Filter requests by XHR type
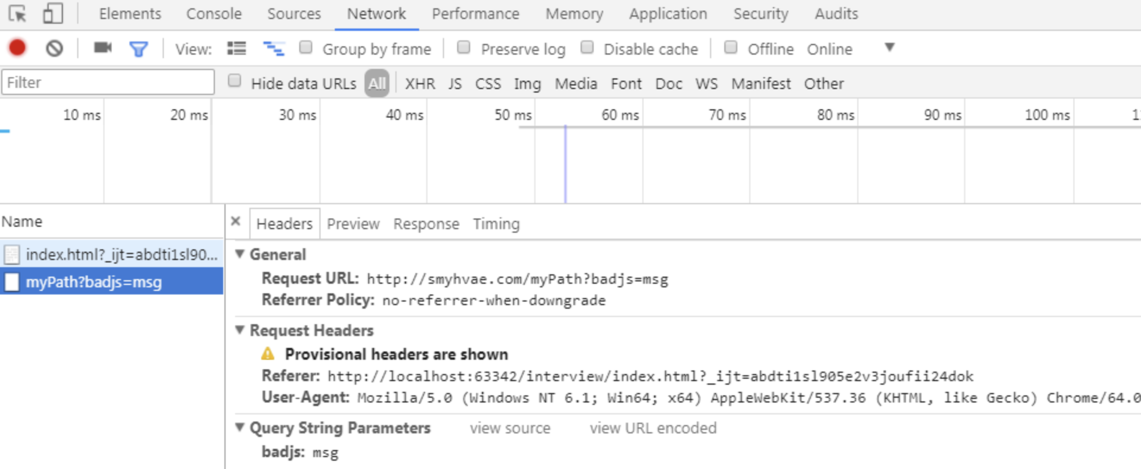Viewport: 1141px width, 469px height. (x=420, y=84)
